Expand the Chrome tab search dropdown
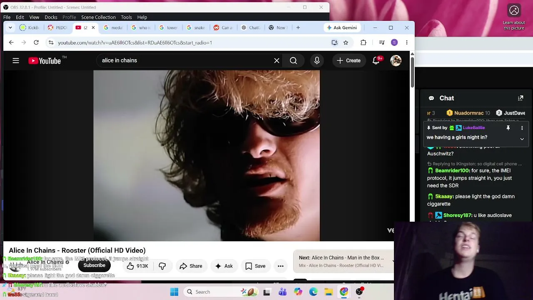 tap(10, 27)
